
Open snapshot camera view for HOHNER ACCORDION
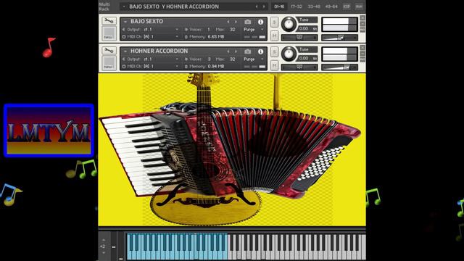(x=248, y=51)
